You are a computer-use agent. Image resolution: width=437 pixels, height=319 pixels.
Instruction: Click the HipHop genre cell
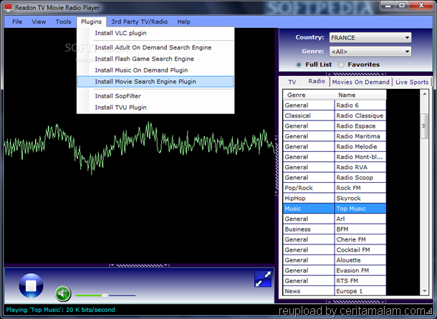(x=309, y=199)
